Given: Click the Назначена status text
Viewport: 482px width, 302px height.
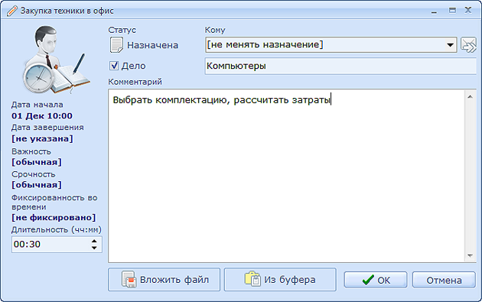Looking at the screenshot, I should tap(153, 45).
